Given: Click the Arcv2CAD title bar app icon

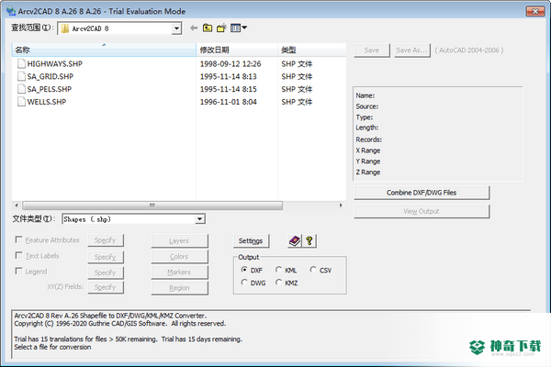Looking at the screenshot, I should pyautogui.click(x=11, y=11).
